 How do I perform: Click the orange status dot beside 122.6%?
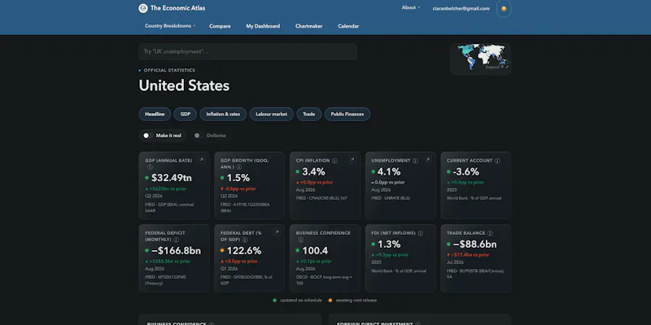click(x=222, y=251)
